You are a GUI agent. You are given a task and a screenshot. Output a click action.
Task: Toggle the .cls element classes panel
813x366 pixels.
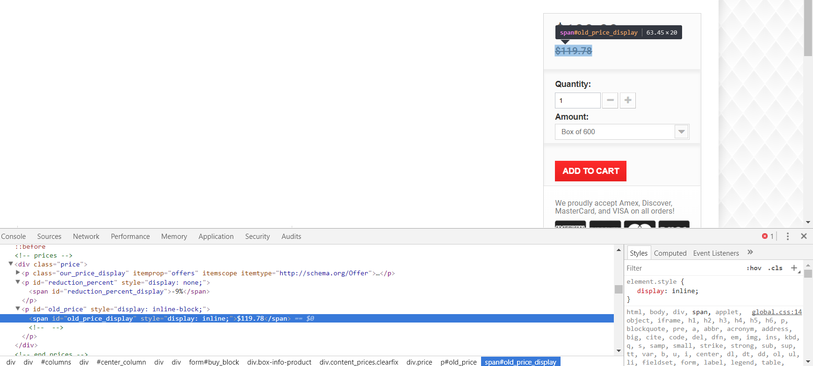point(775,268)
